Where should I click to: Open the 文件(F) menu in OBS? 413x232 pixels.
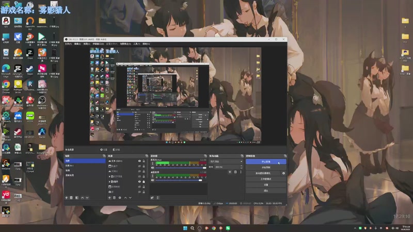[68, 44]
